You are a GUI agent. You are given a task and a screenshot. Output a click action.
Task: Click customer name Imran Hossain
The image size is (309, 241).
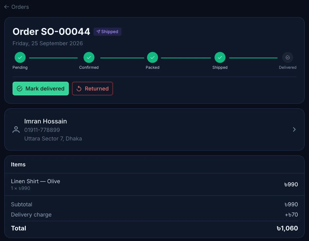click(46, 121)
